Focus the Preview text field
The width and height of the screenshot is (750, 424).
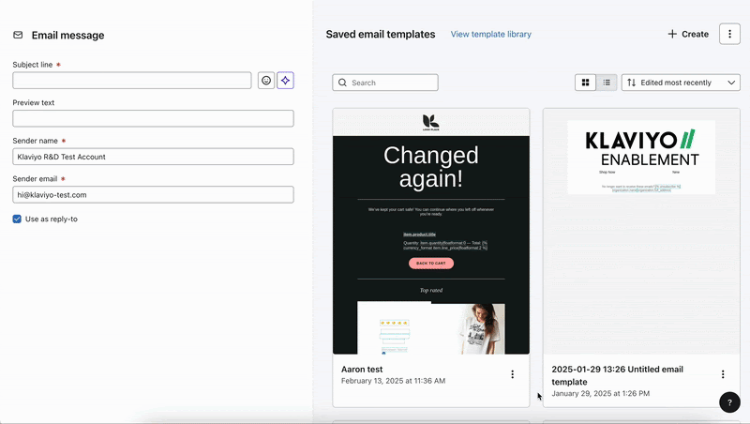(153, 118)
